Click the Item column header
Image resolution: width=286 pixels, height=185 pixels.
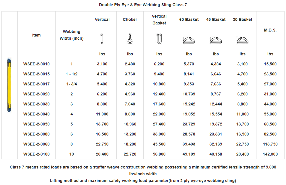[36, 35]
